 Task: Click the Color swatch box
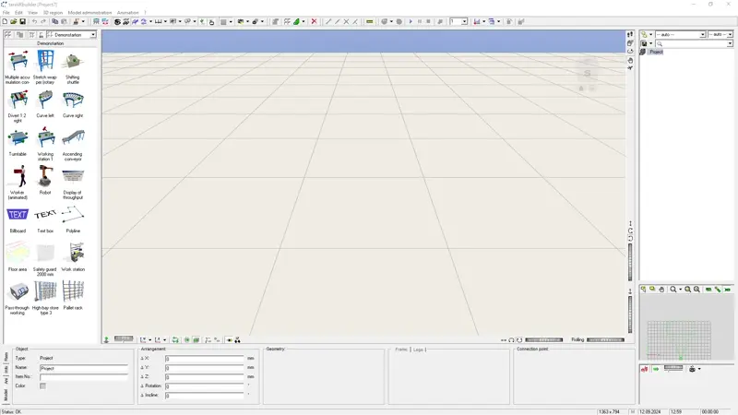click(x=42, y=385)
